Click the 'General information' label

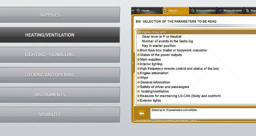coord(155,82)
